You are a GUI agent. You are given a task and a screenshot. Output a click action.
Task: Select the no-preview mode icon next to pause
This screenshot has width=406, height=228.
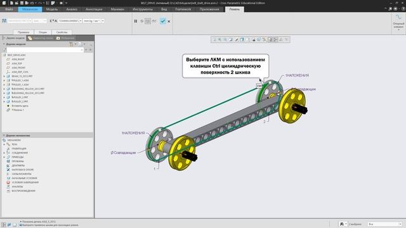(x=142, y=21)
